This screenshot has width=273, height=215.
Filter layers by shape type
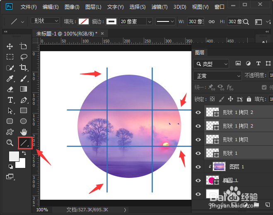(x=268, y=63)
